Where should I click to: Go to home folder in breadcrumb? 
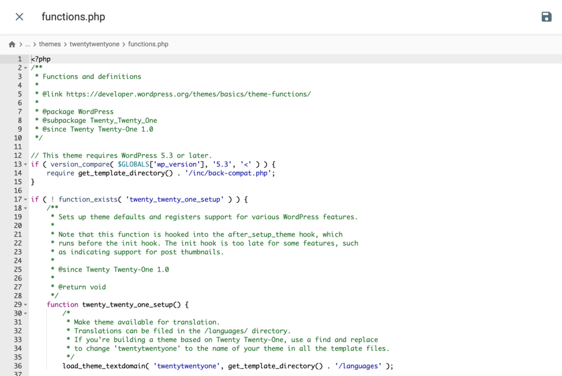[12, 44]
